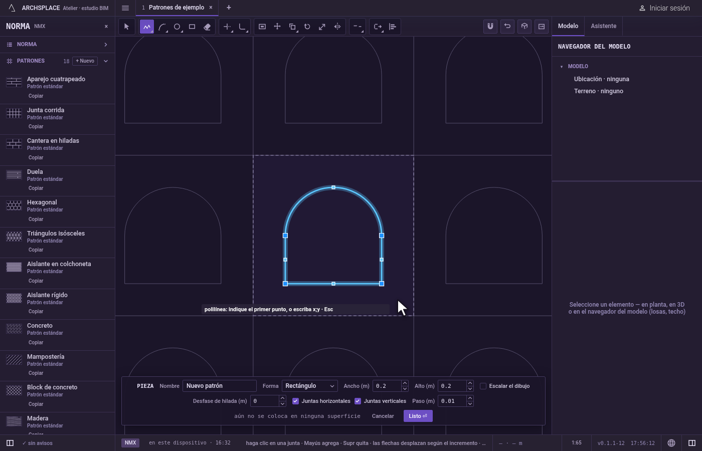Image resolution: width=702 pixels, height=451 pixels.
Task: Enable Escalar el dibujo checkbox
Action: click(x=483, y=386)
